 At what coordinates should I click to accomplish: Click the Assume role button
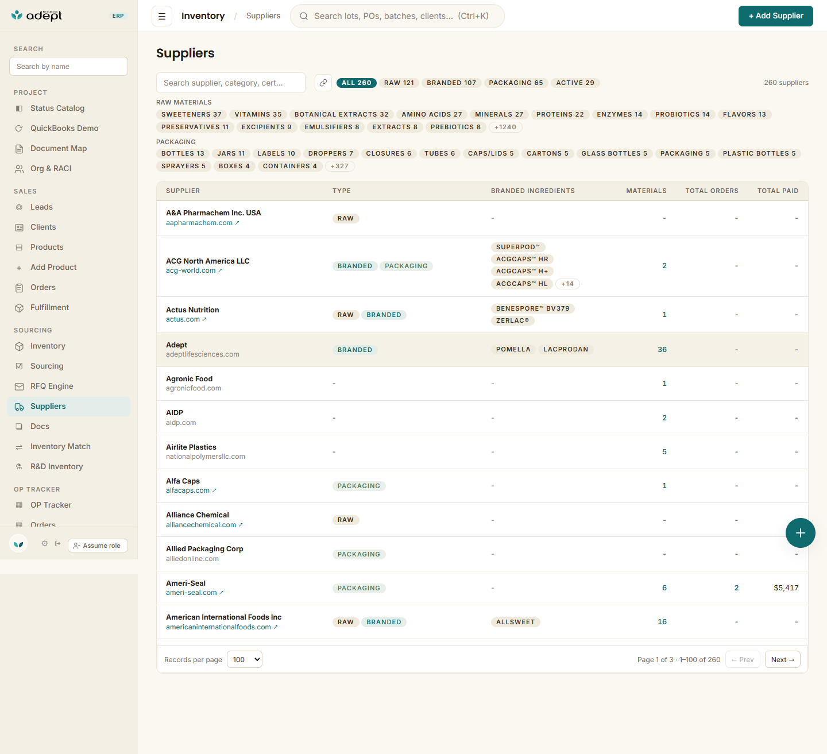98,546
